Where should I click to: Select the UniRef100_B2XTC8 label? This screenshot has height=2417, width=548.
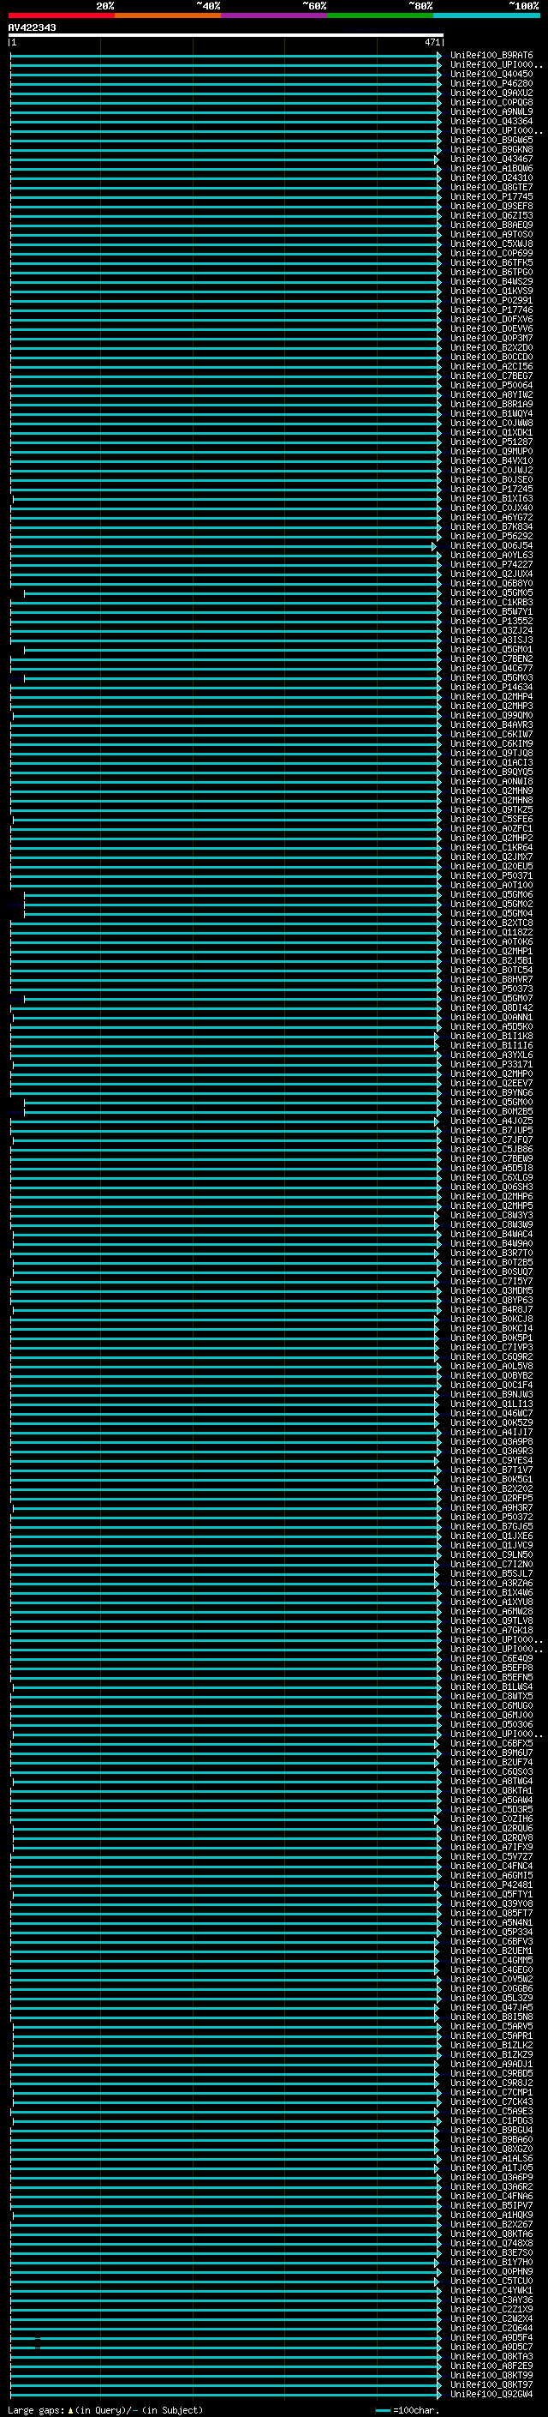pos(491,923)
